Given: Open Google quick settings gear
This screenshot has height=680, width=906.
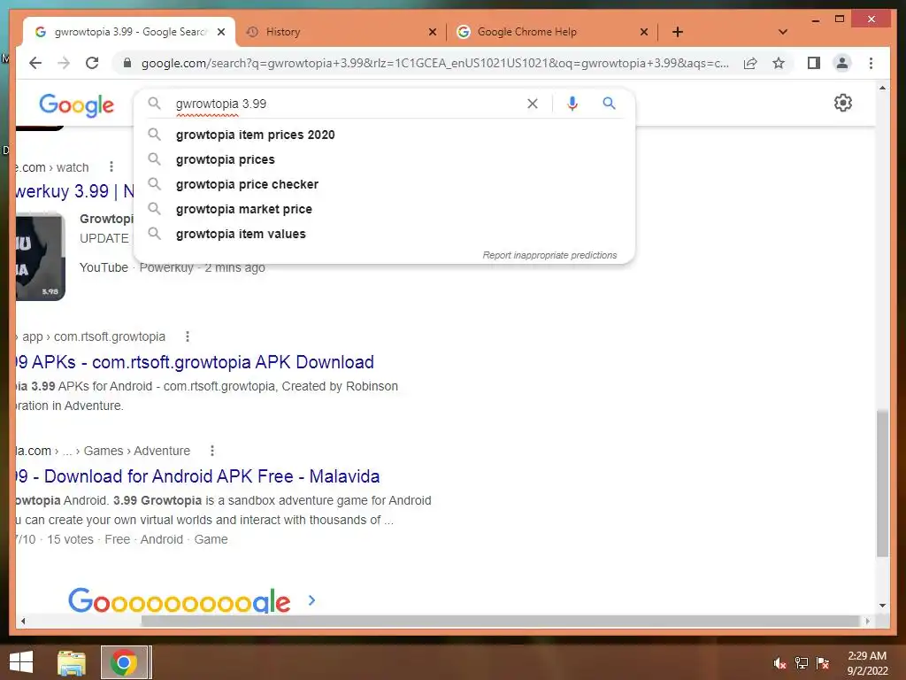Looking at the screenshot, I should tap(842, 103).
